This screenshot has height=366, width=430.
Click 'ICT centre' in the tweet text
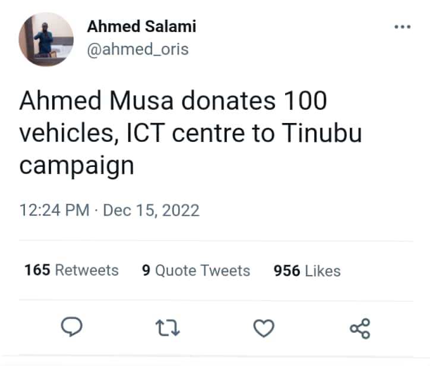pos(186,133)
